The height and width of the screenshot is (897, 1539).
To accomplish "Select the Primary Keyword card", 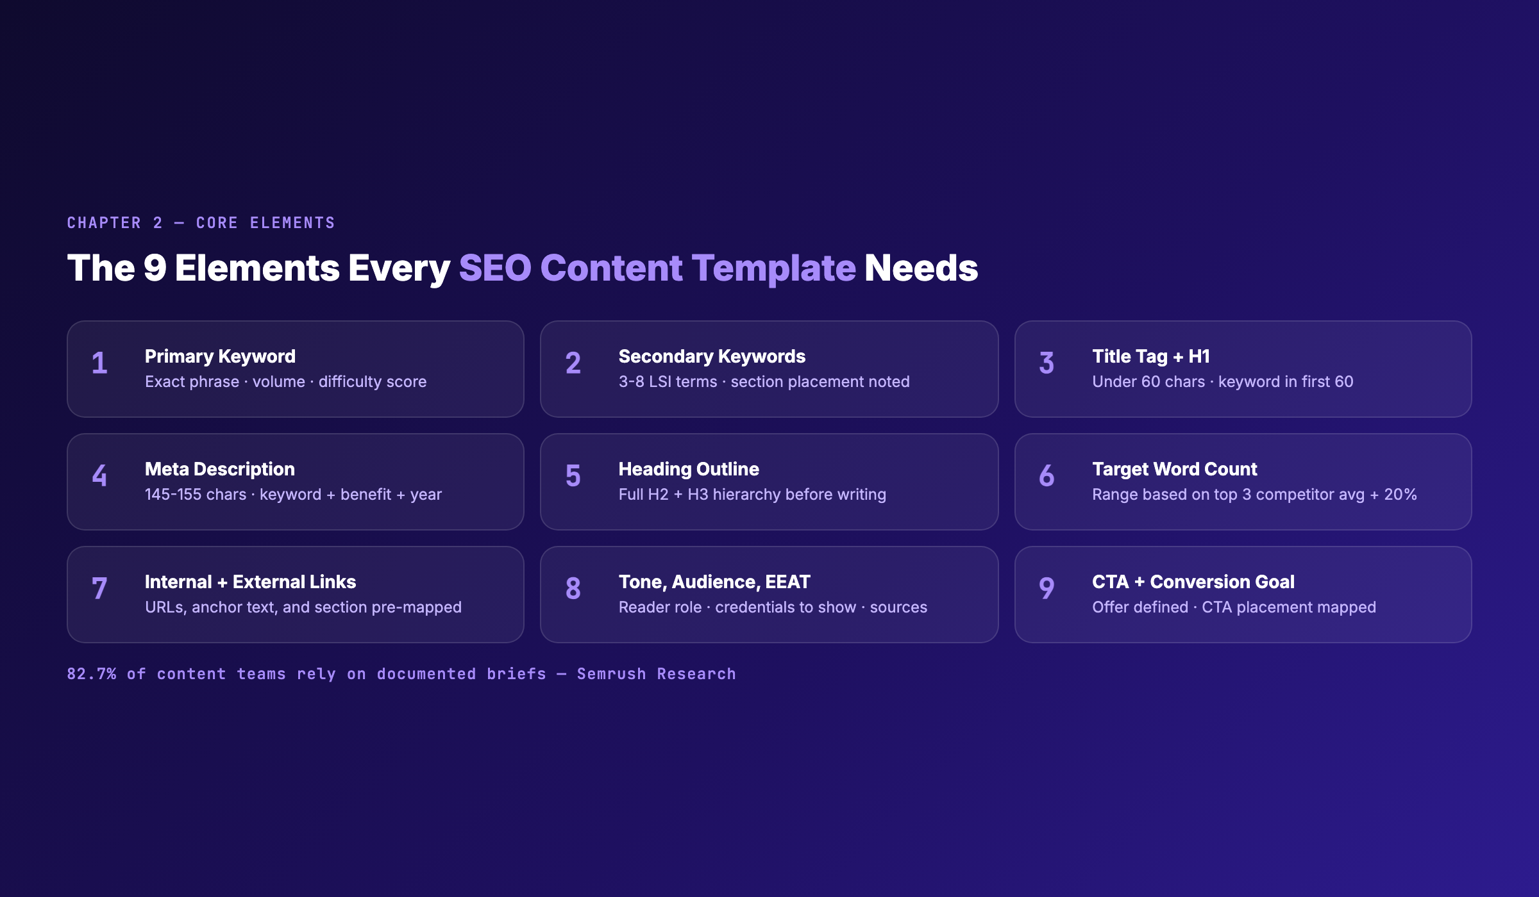I will click(x=295, y=368).
